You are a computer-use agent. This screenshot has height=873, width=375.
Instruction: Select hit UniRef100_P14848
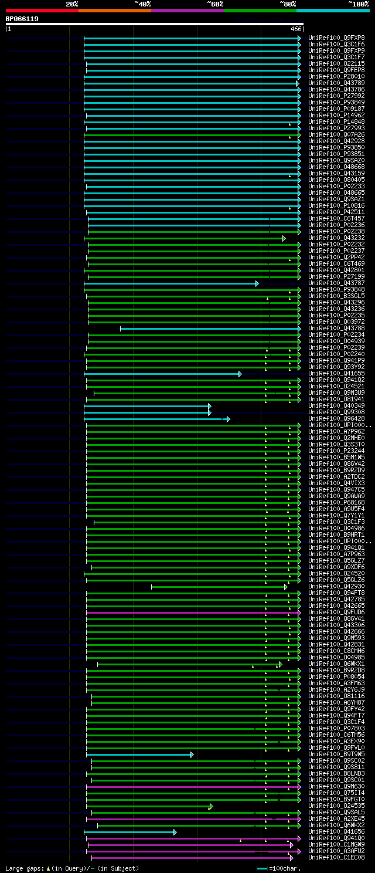point(336,122)
